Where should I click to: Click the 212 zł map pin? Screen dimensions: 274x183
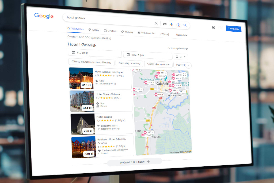pyautogui.click(x=138, y=89)
